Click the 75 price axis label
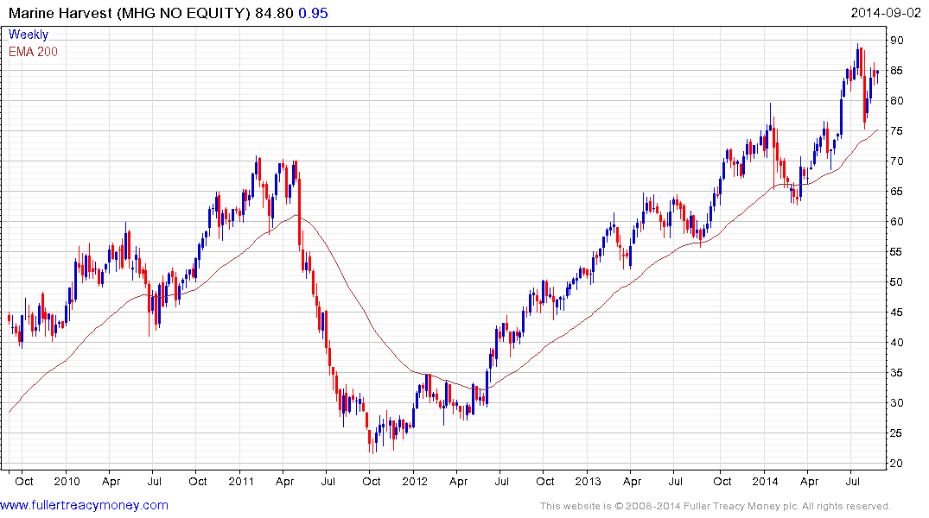 pyautogui.click(x=897, y=131)
